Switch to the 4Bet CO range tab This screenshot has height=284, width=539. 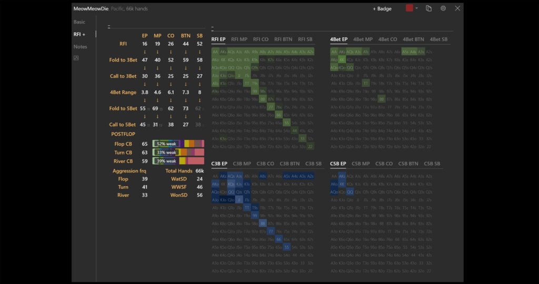(387, 39)
